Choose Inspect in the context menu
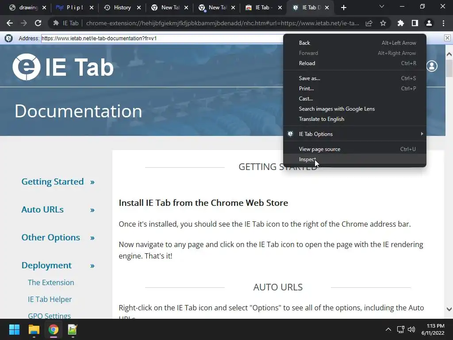Viewport: 453px width, 340px height. tap(354, 159)
